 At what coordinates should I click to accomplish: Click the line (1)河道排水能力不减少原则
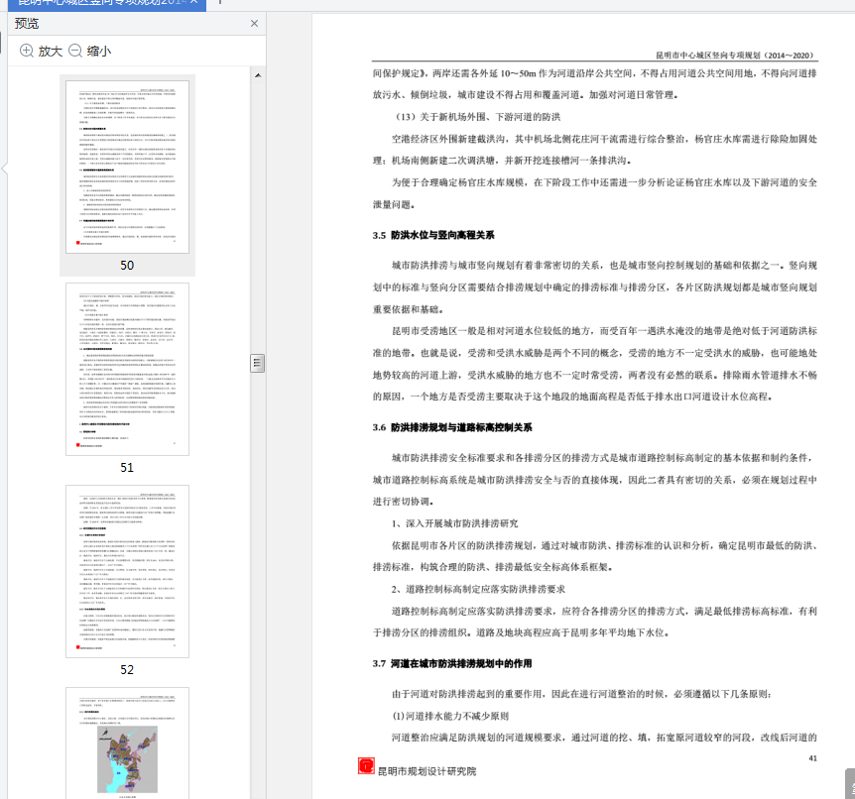pos(450,716)
